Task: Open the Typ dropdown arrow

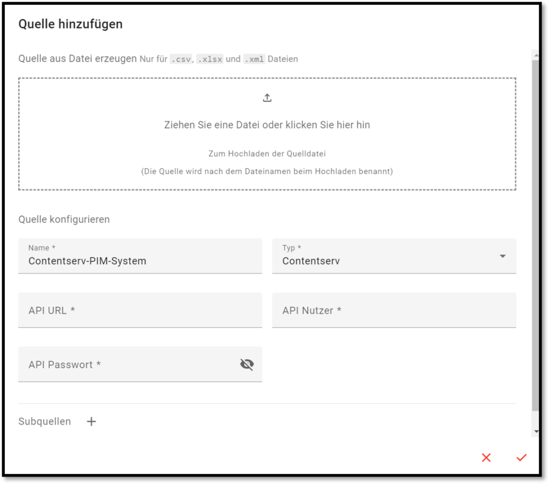Action: [x=503, y=256]
